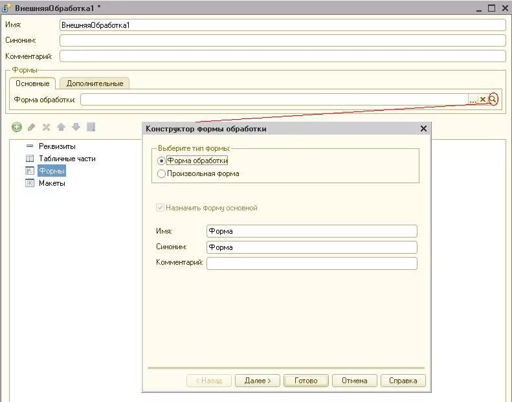The image size is (512, 402).
Task: Switch to the Дополнительные tab
Action: (x=95, y=84)
